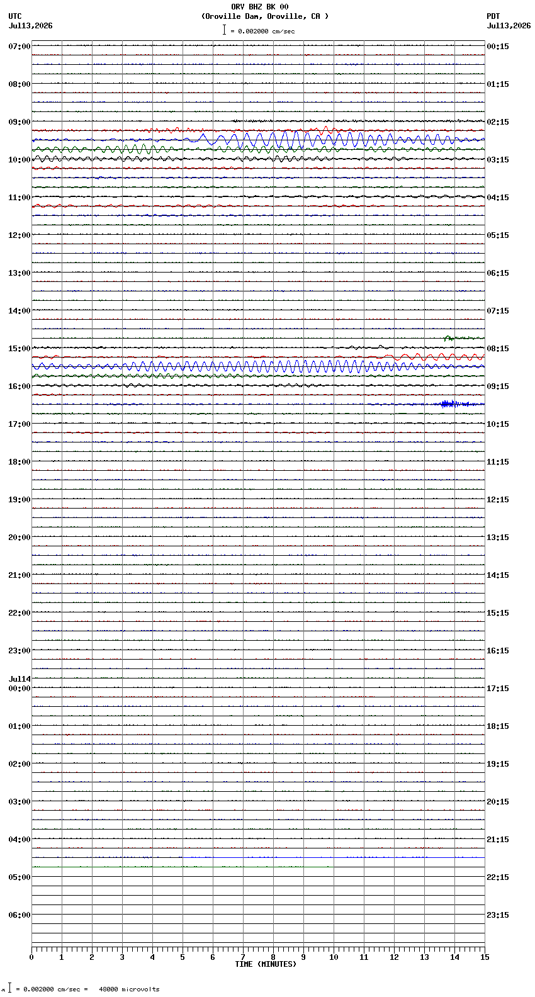Viewport: 535px width, 997px height.
Task: Click the '04:00' UTC time label
Action: coord(20,840)
